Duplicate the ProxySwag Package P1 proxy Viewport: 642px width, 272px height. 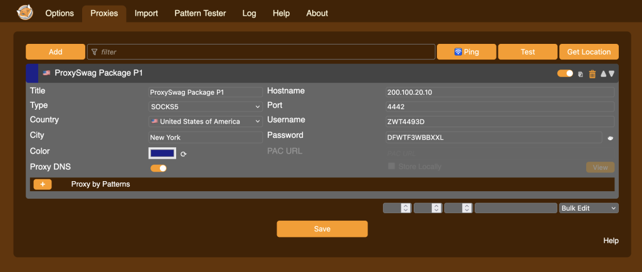(581, 74)
